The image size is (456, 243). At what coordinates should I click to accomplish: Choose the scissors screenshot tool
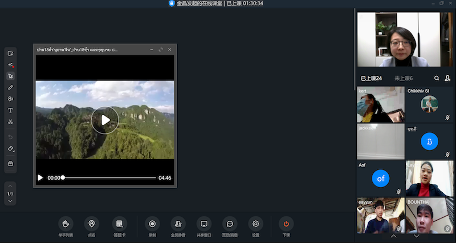point(10,121)
